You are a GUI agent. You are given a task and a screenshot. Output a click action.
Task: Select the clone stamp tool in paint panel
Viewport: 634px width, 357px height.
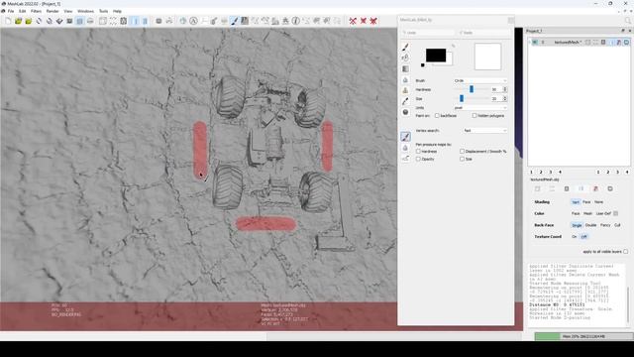point(405,90)
